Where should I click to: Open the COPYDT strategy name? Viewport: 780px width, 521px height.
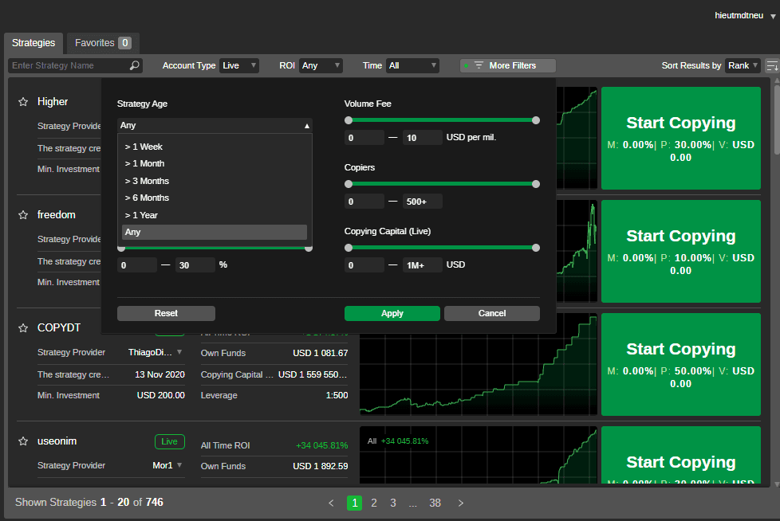tap(59, 327)
